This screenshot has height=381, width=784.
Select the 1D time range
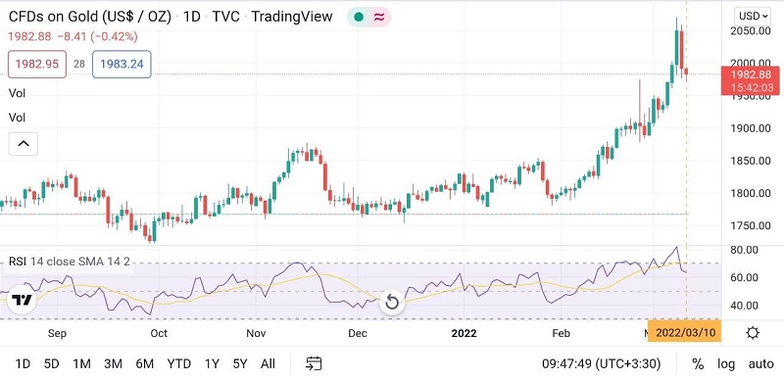tap(23, 364)
